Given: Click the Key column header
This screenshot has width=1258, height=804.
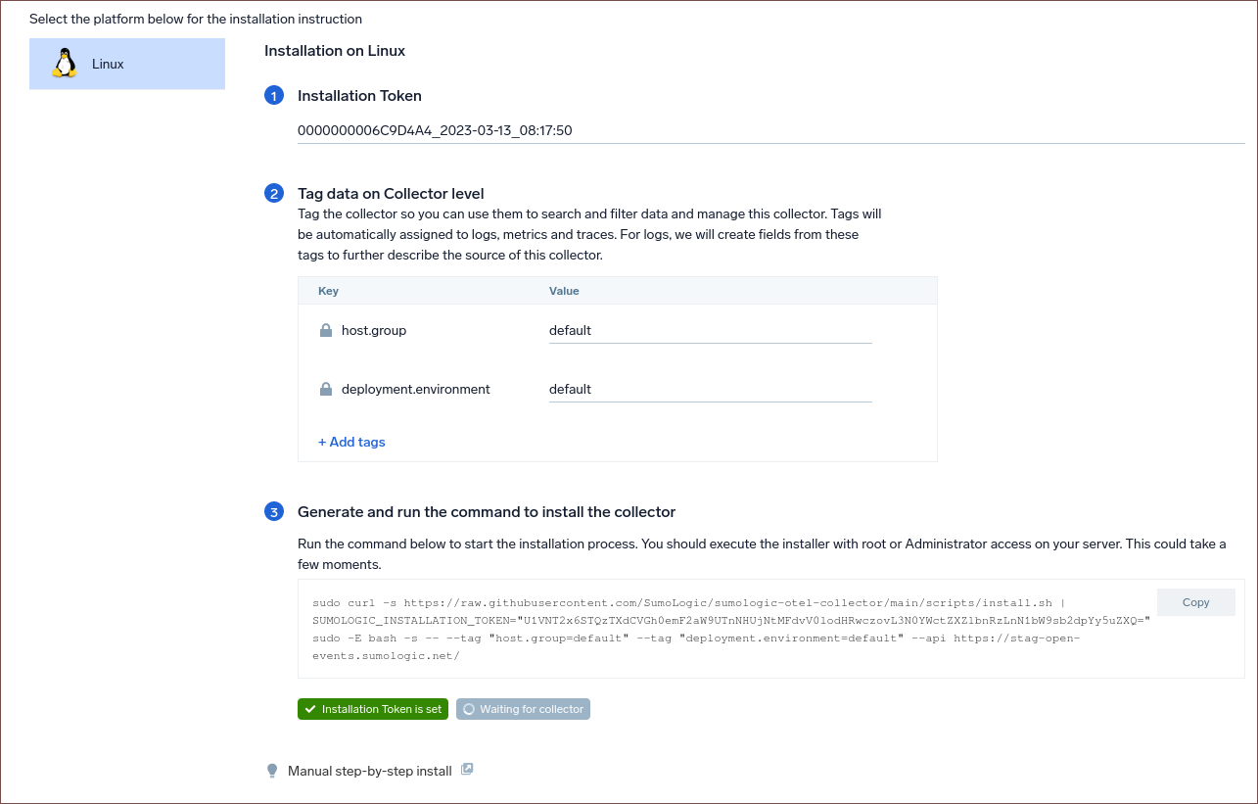Looking at the screenshot, I should [x=328, y=291].
